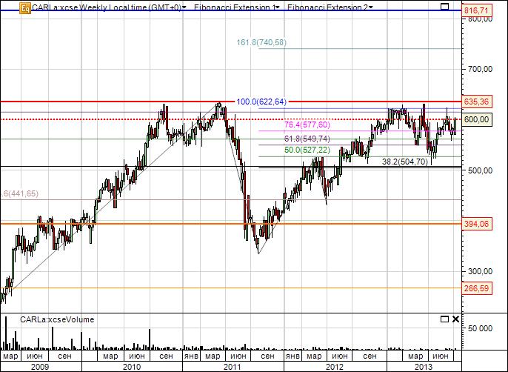This screenshot has height=372, width=508.
Task: Select the 600,00 current price tag
Action: pos(476,119)
